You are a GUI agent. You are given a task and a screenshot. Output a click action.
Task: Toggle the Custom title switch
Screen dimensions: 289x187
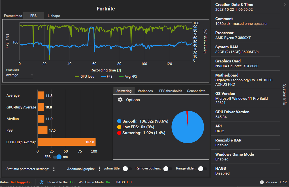127,169
